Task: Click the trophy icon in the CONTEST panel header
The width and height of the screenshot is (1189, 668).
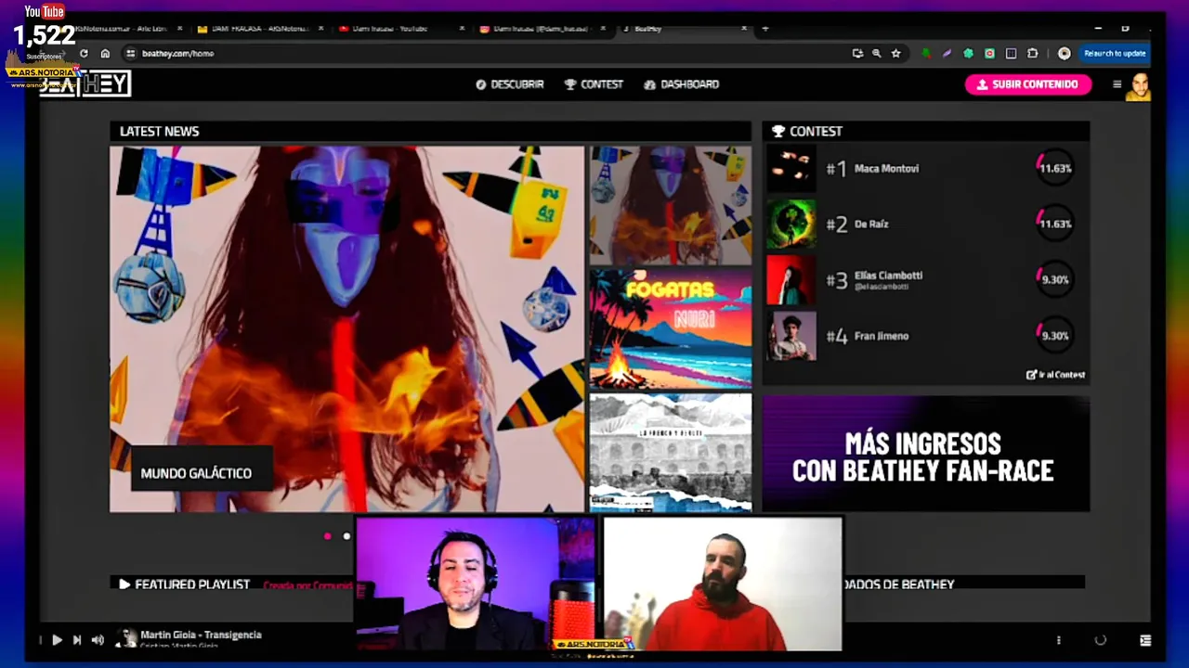Action: coord(778,132)
